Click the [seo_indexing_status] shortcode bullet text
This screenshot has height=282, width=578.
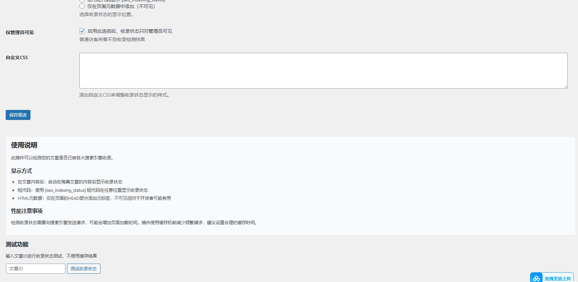[83, 190]
